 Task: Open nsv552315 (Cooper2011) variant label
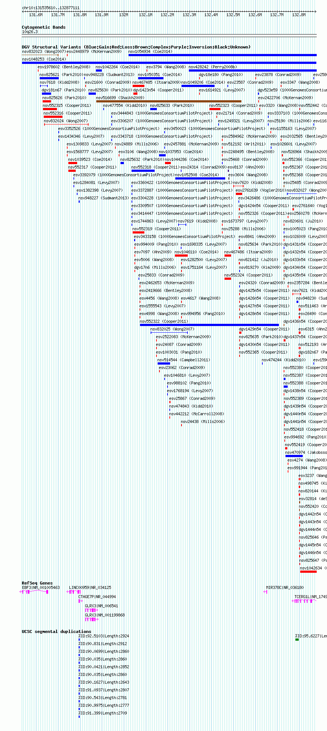pos(67,105)
